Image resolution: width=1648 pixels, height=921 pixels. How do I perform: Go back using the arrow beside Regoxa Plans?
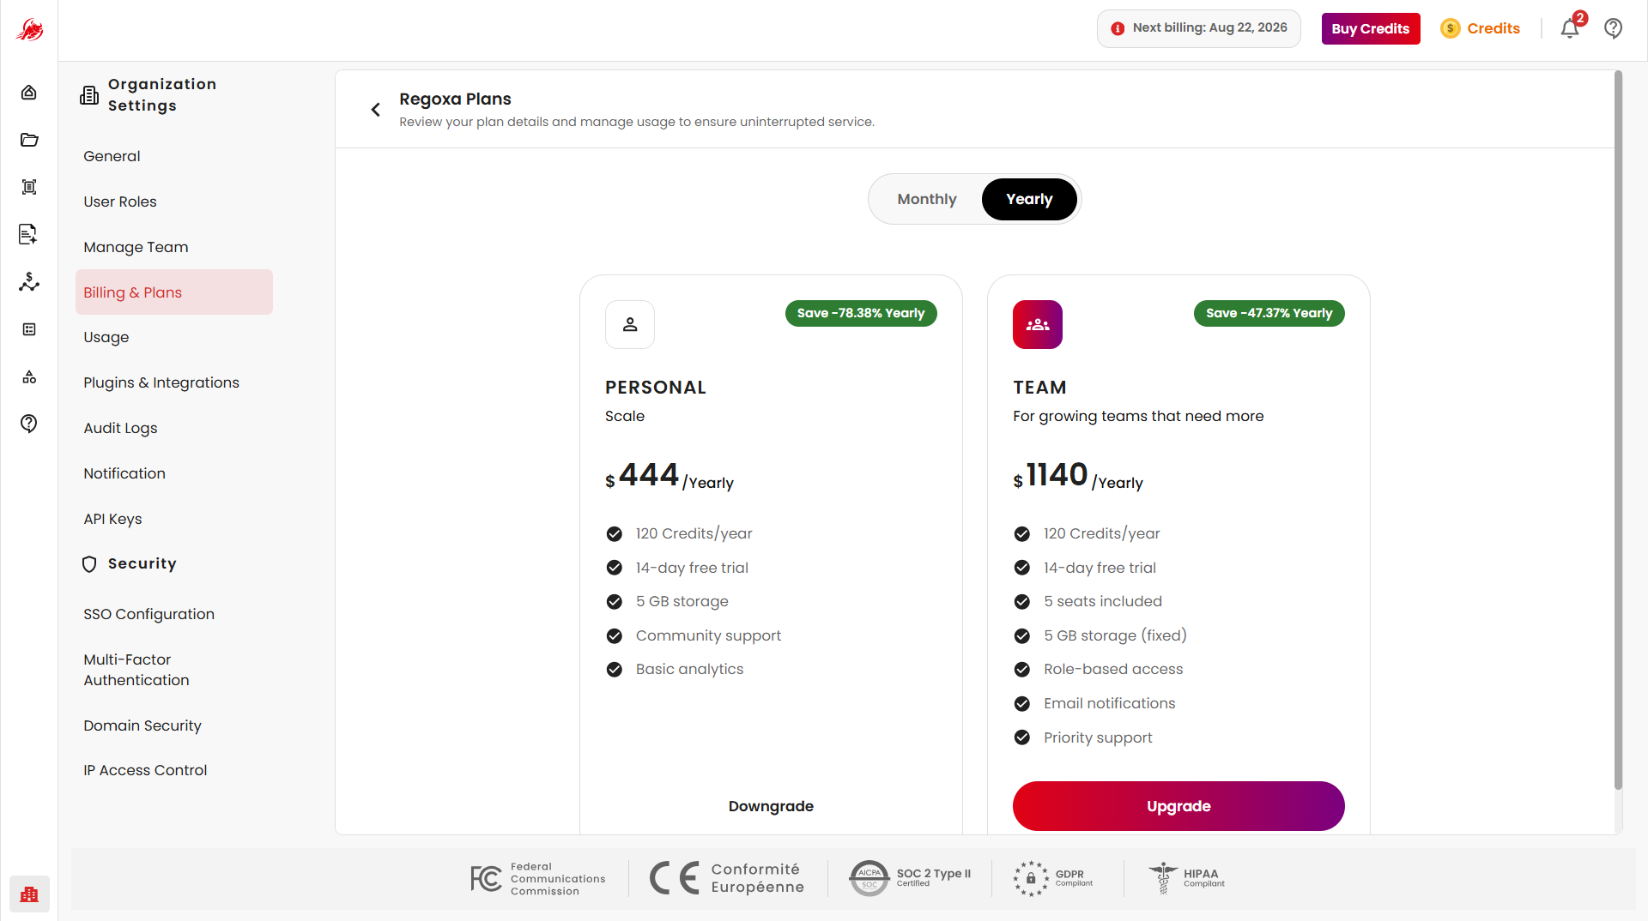coord(375,110)
